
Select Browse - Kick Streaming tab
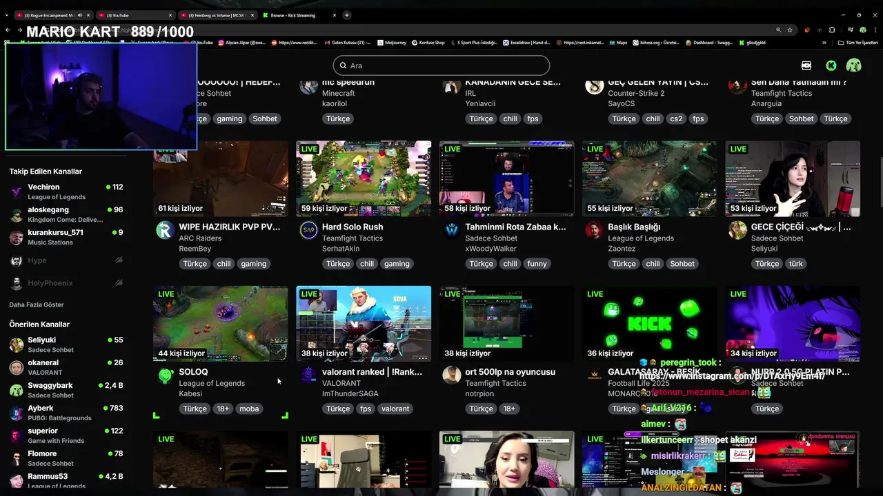pos(299,15)
